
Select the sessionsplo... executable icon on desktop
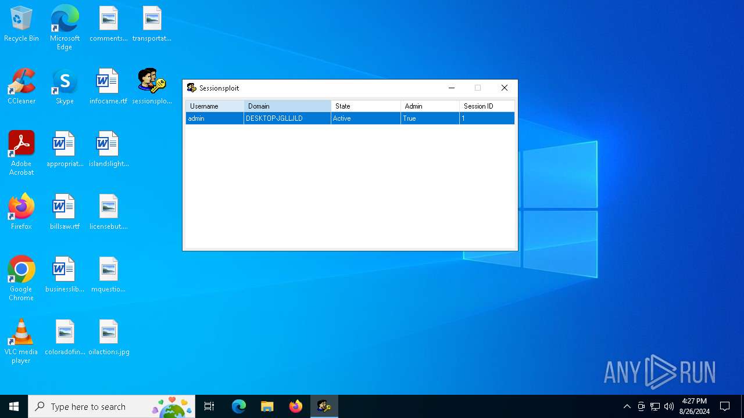tap(152, 87)
